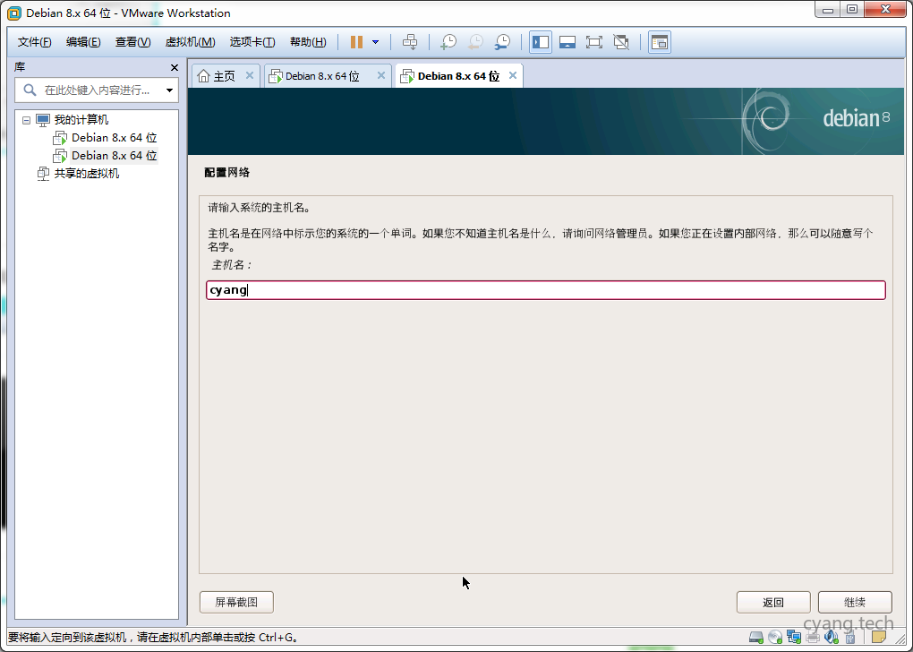
Task: Click inside the 主机名 input field
Action: coord(544,289)
